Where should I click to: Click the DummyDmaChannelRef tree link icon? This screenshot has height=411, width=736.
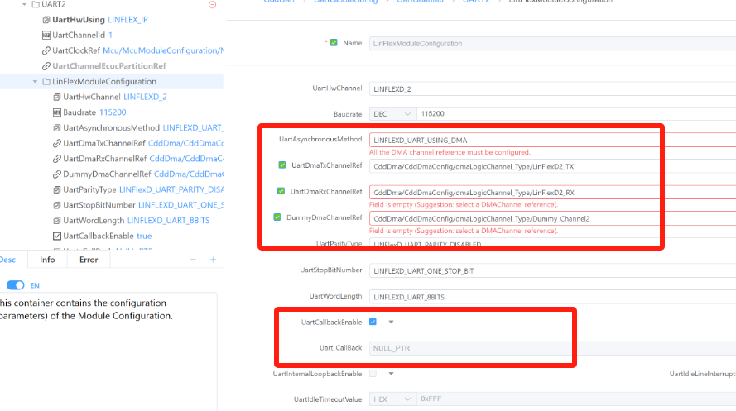pos(57,174)
